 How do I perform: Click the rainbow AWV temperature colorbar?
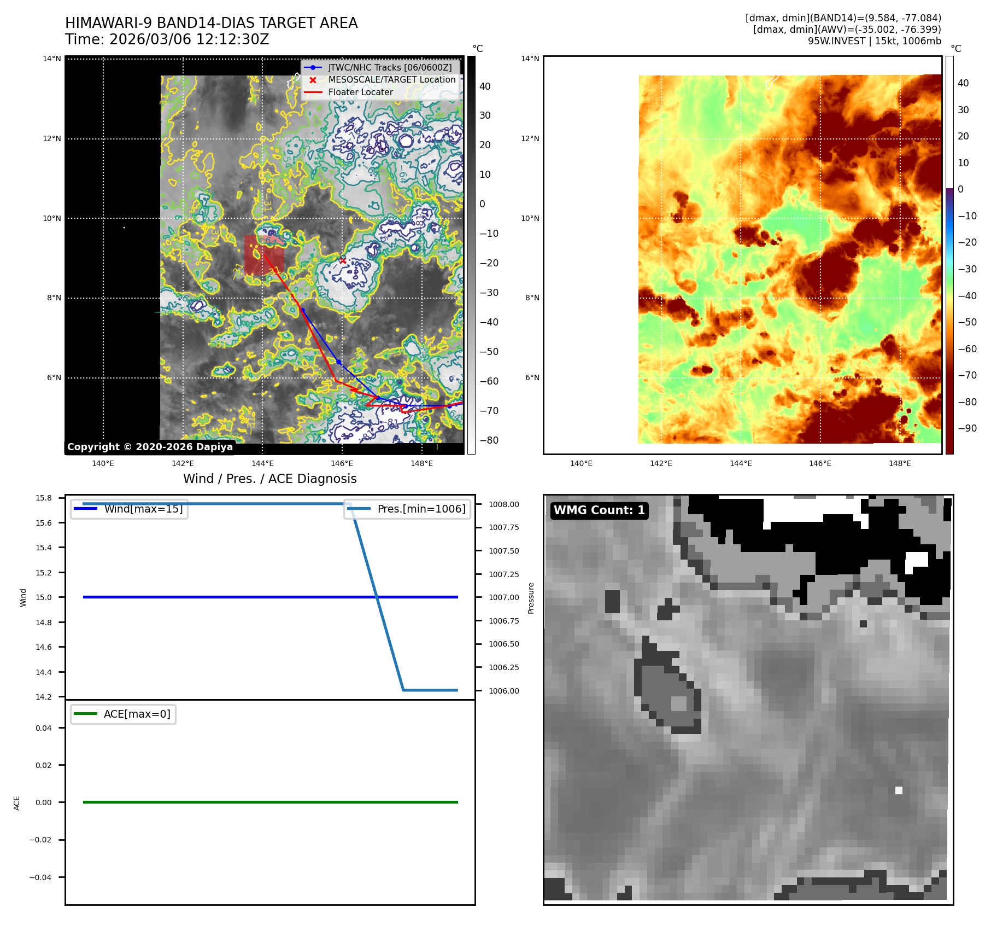tap(949, 254)
